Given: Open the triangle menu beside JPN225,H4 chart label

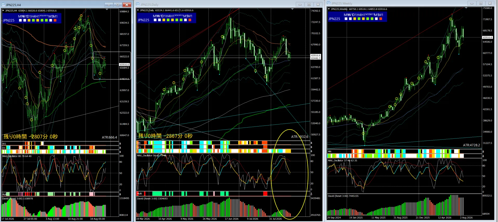Looking at the screenshot, I should [3, 11].
